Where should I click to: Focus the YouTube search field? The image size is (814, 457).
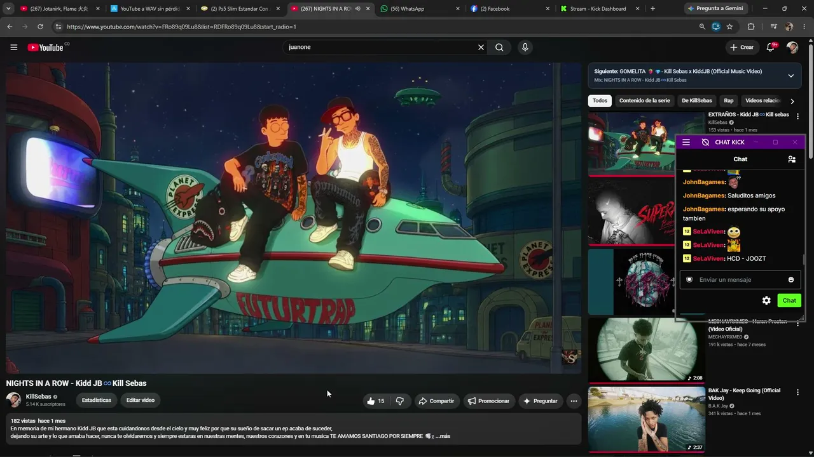pyautogui.click(x=379, y=47)
